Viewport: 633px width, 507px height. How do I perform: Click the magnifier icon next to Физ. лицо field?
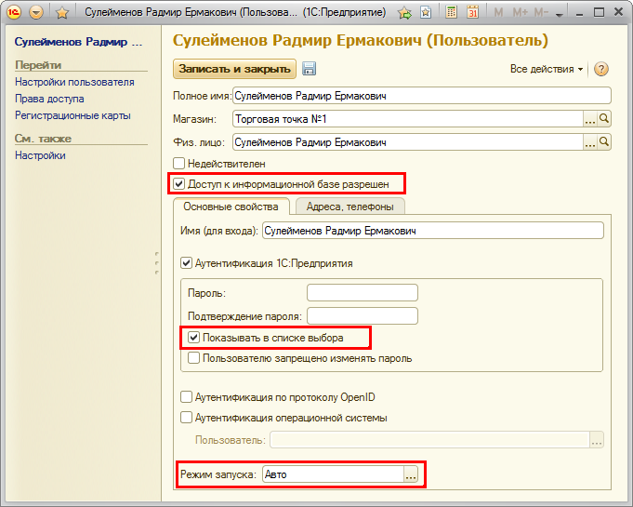pyautogui.click(x=603, y=142)
